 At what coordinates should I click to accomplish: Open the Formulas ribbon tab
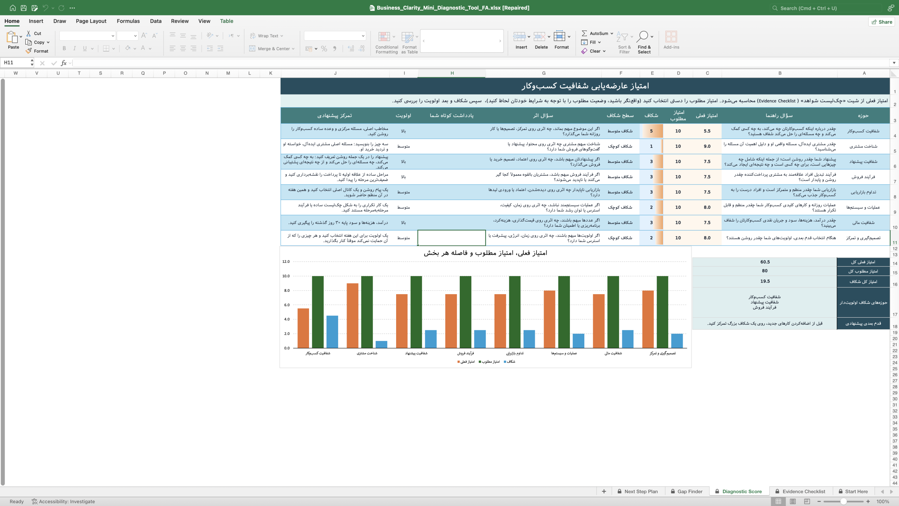pyautogui.click(x=128, y=21)
